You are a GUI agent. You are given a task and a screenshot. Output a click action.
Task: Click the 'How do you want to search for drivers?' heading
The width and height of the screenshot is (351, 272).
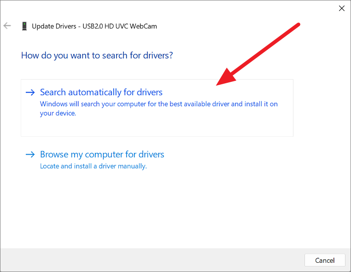(97, 55)
